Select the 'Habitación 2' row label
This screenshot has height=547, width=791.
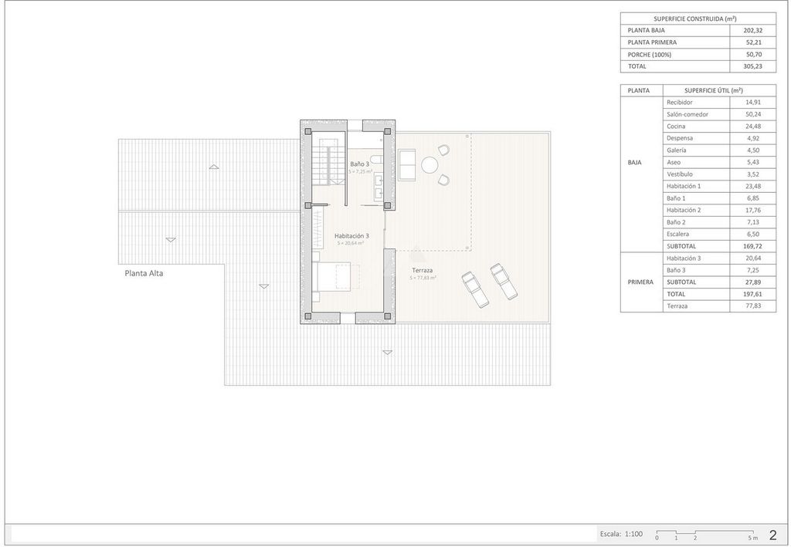[684, 210]
